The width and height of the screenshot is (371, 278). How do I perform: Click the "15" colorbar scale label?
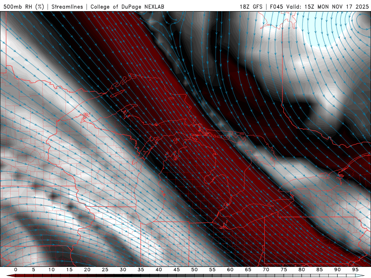(x=69, y=270)
